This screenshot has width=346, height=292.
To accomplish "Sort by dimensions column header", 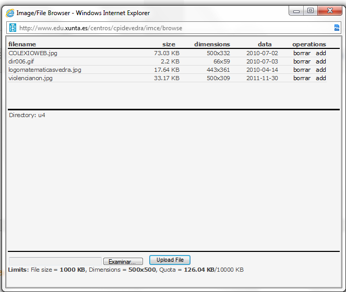I will click(x=212, y=44).
